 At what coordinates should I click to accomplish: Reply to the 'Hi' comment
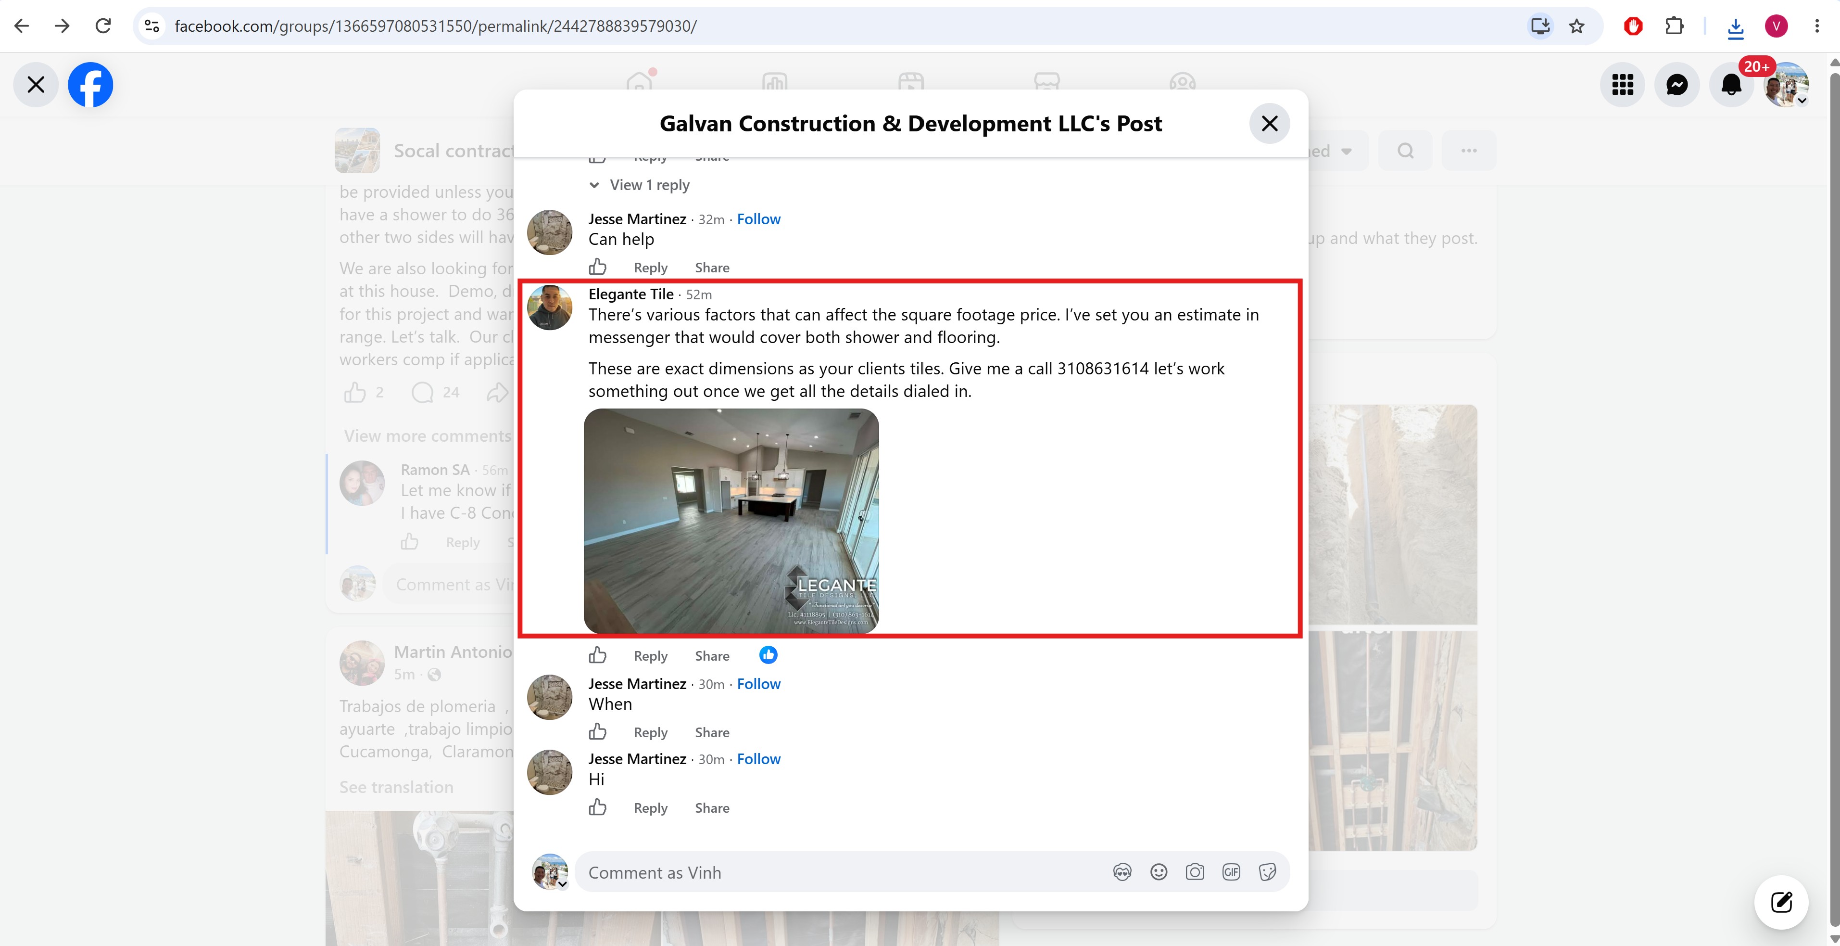point(651,808)
